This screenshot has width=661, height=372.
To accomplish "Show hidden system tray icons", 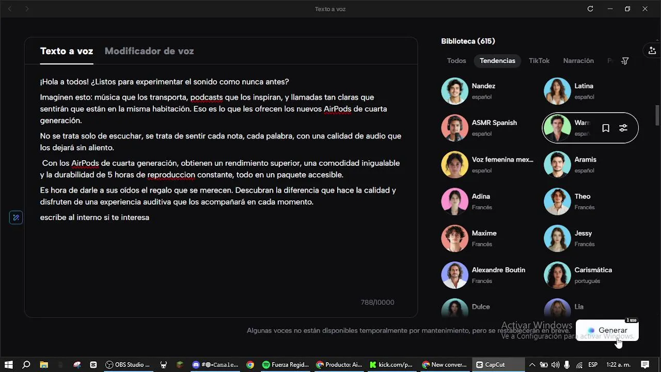I will (532, 365).
